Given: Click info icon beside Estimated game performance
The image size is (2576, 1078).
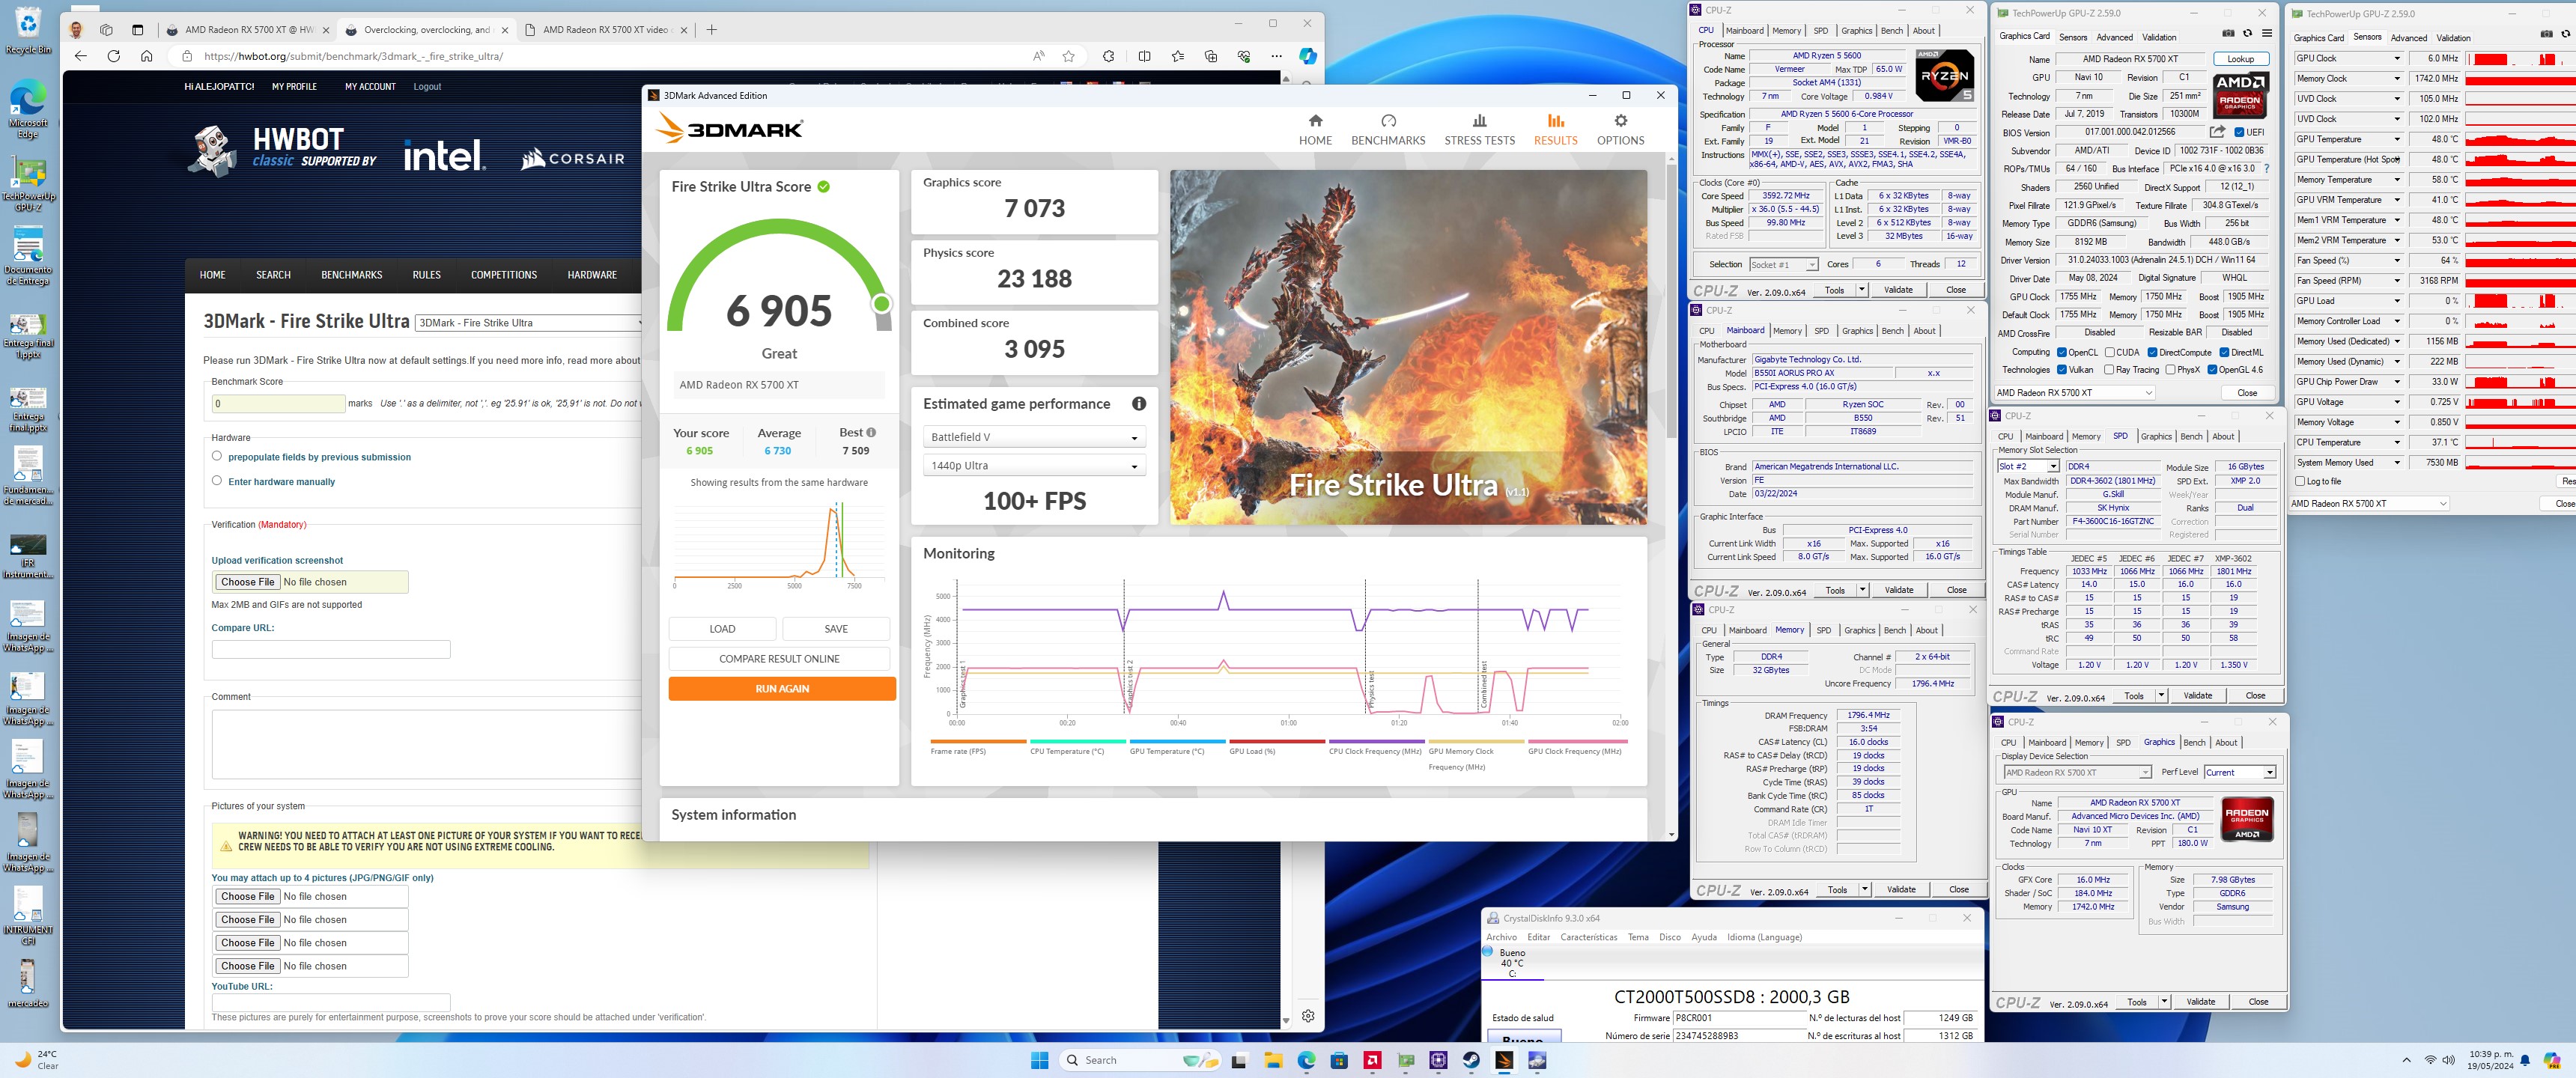Looking at the screenshot, I should [x=1138, y=404].
